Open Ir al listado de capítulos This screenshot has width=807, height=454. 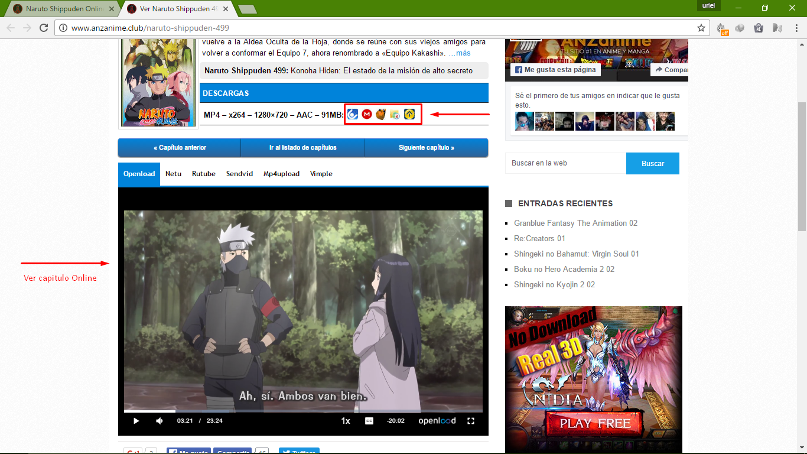pyautogui.click(x=302, y=148)
